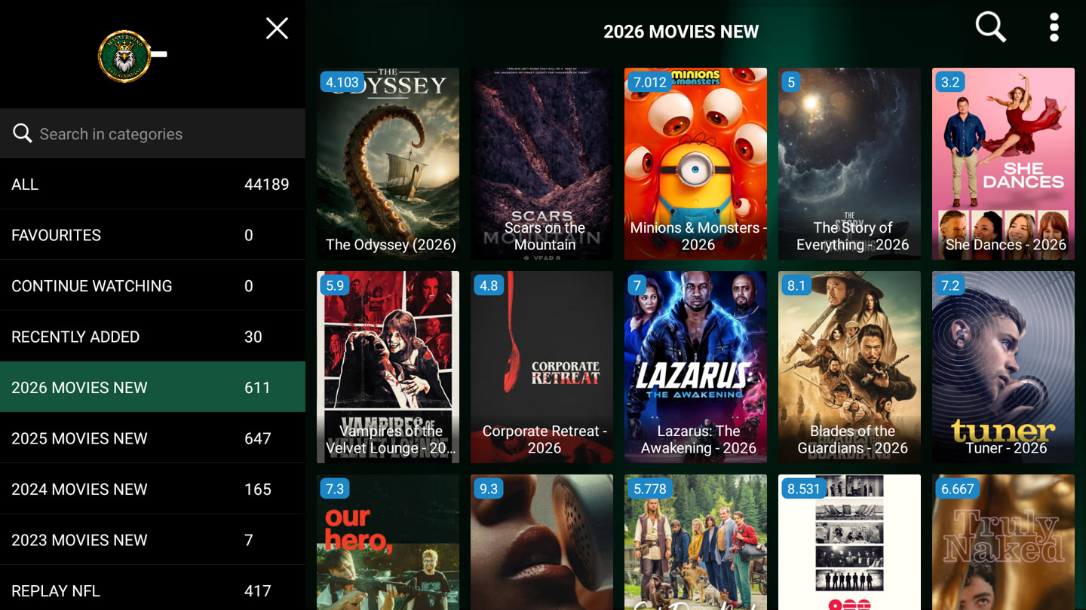
Task: Open the REPLAY NFL category
Action: click(x=152, y=590)
